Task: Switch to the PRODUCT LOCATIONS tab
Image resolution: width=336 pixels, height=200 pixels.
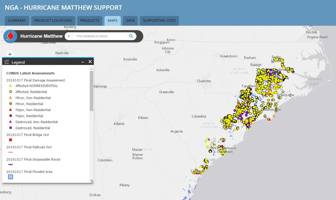Action: [53, 21]
